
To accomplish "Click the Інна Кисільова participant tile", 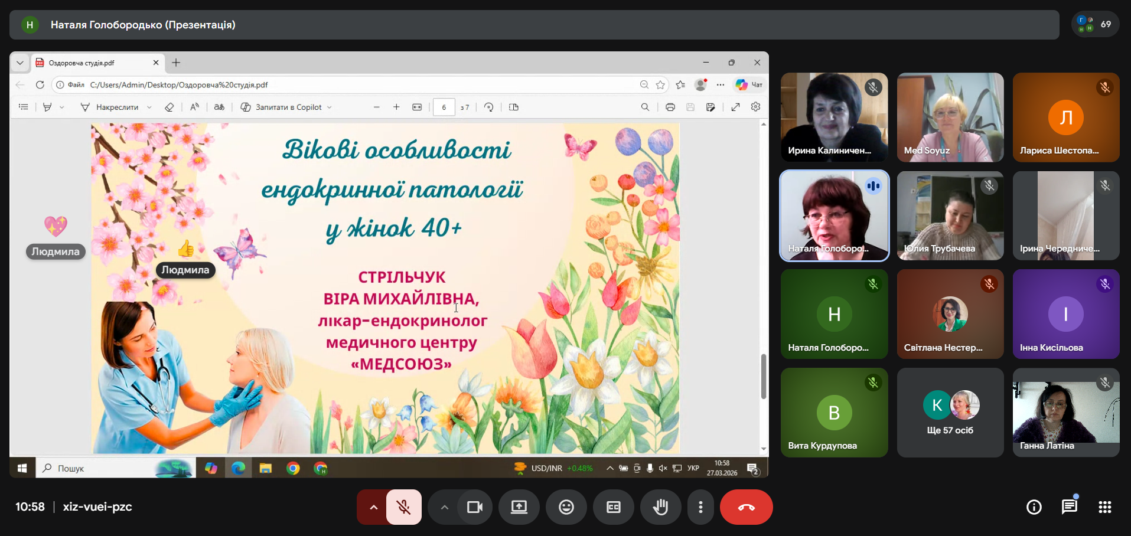I will pyautogui.click(x=1065, y=314).
